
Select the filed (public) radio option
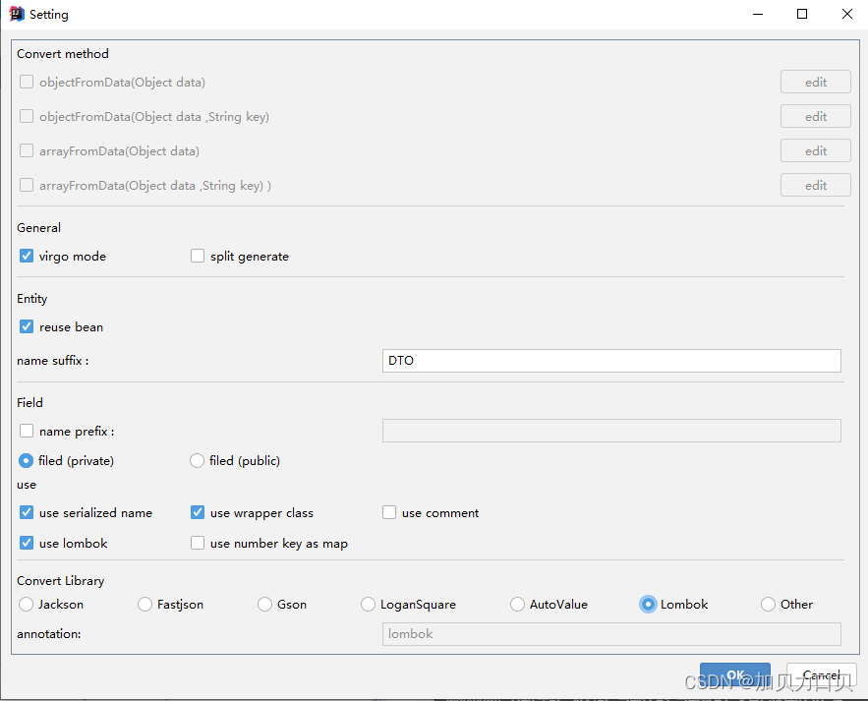pyautogui.click(x=197, y=460)
